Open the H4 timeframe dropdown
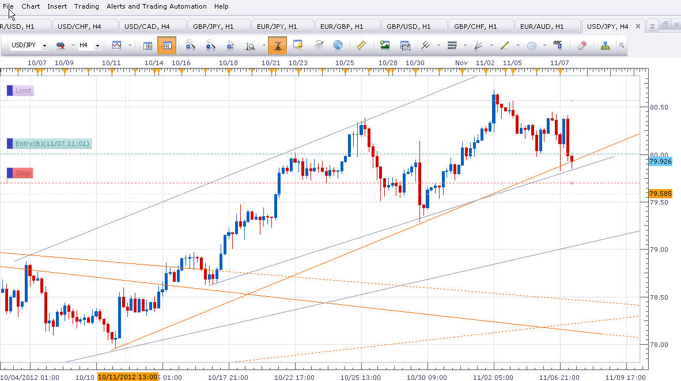681x381 pixels. [97, 46]
